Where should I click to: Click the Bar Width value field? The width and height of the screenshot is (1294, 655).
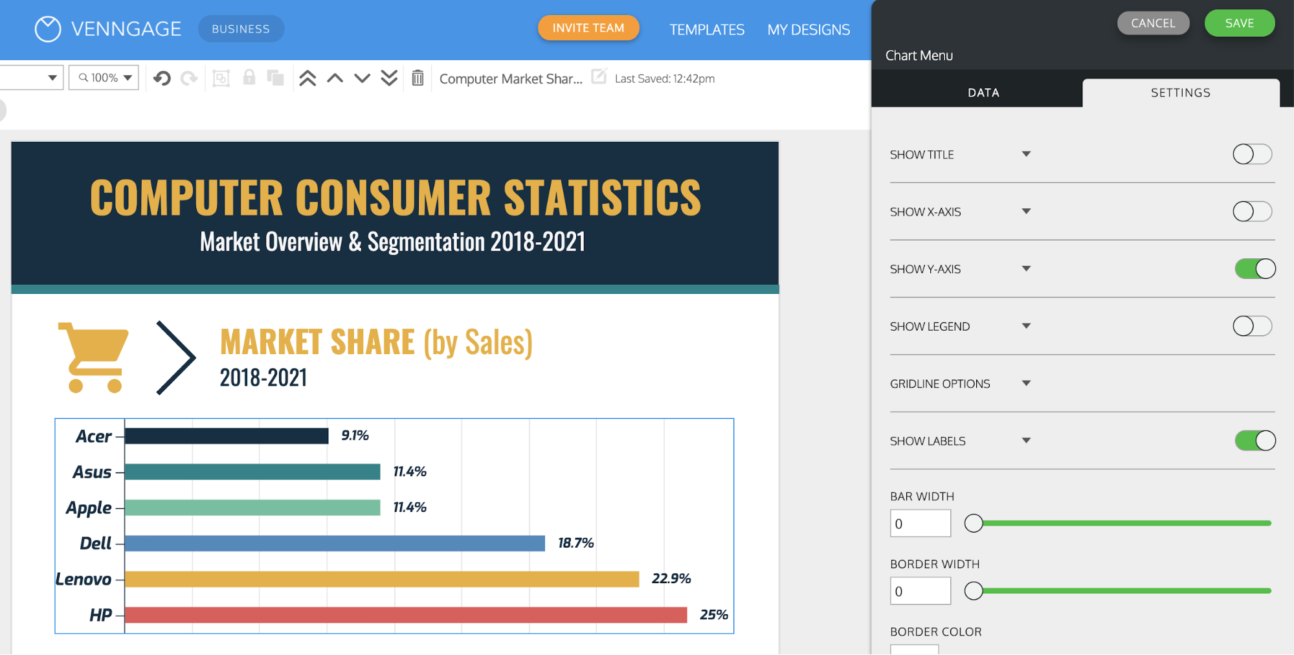click(920, 524)
